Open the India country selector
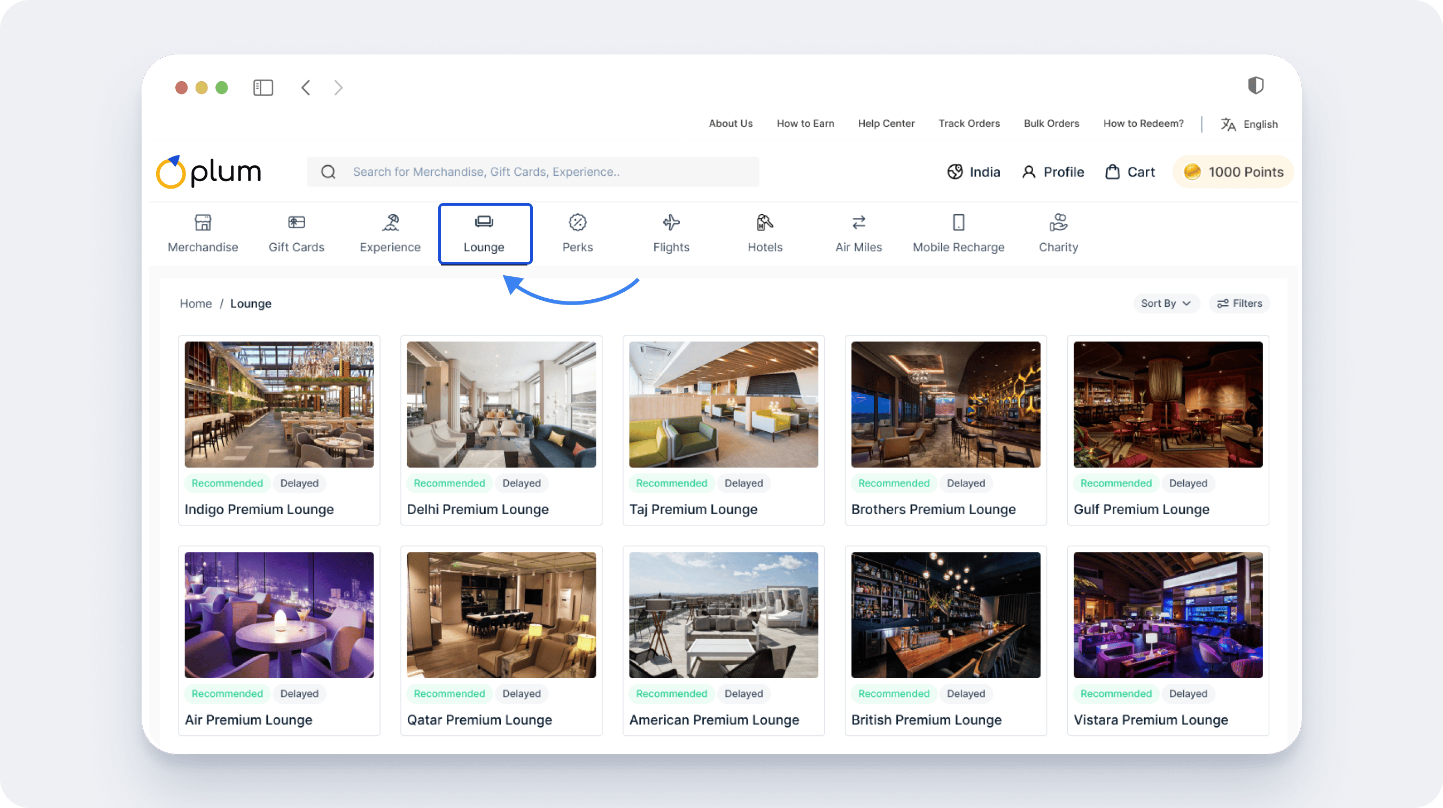This screenshot has height=808, width=1443. pyautogui.click(x=974, y=172)
